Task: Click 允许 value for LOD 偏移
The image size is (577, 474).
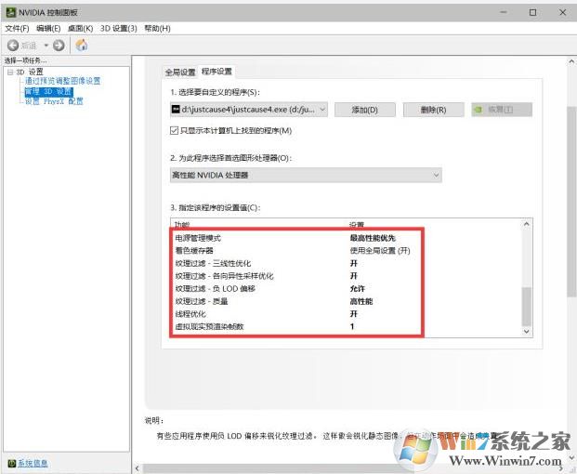Action: point(358,288)
